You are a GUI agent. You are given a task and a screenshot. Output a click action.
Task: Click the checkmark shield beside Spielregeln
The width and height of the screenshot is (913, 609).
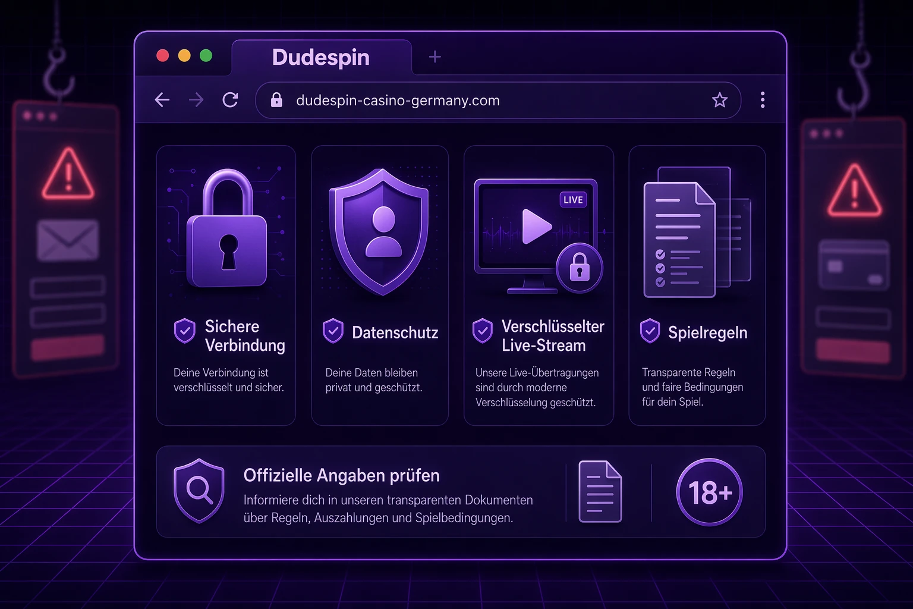(x=650, y=331)
